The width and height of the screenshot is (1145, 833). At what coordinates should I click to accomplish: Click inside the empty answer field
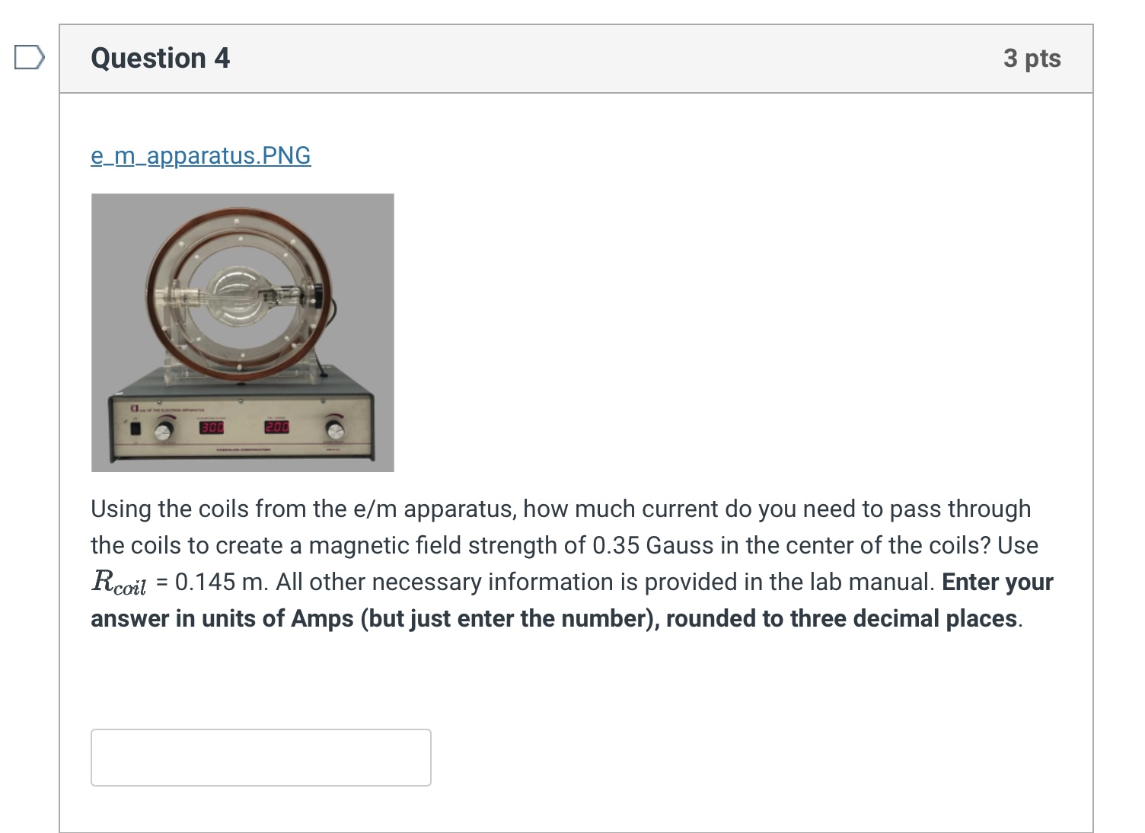[x=260, y=757]
